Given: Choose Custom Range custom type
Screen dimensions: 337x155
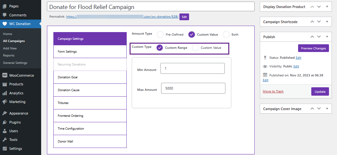Looking at the screenshot, I should [x=159, y=48].
